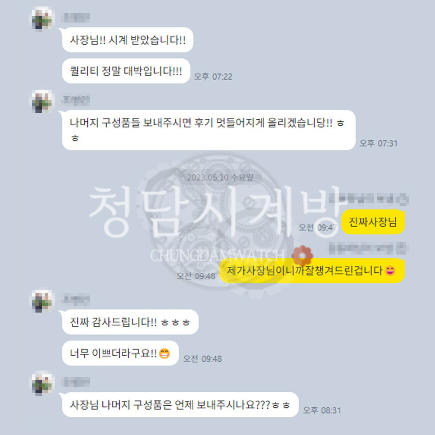Click the 오후 07:22 timestamp

[213, 77]
